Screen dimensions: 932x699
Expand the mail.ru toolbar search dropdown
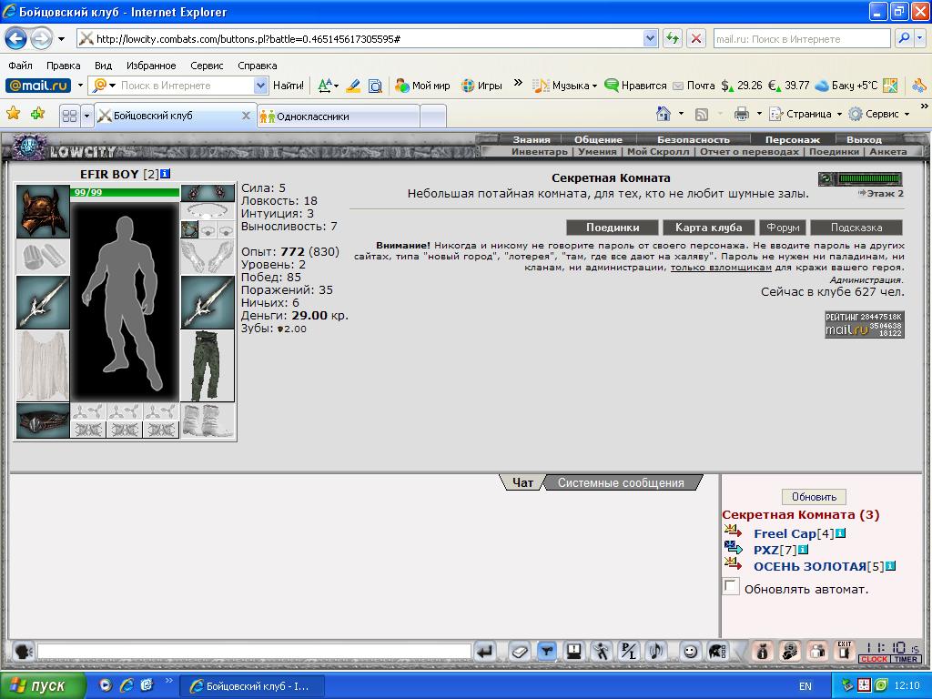(260, 86)
